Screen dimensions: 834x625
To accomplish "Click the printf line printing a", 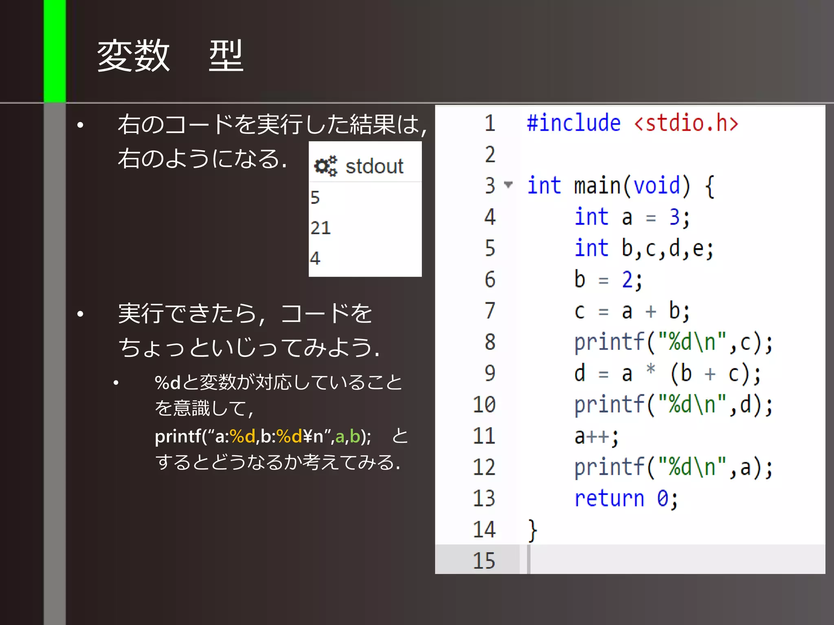I will click(x=674, y=467).
